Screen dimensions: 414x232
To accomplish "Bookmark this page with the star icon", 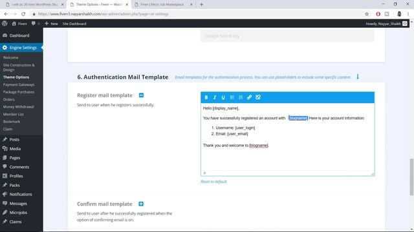I will point(367,14).
